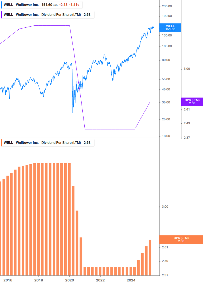This screenshot has height=284, width=203.
Task: Click the purple Dividend Per Share legend
Action: tap(48, 15)
